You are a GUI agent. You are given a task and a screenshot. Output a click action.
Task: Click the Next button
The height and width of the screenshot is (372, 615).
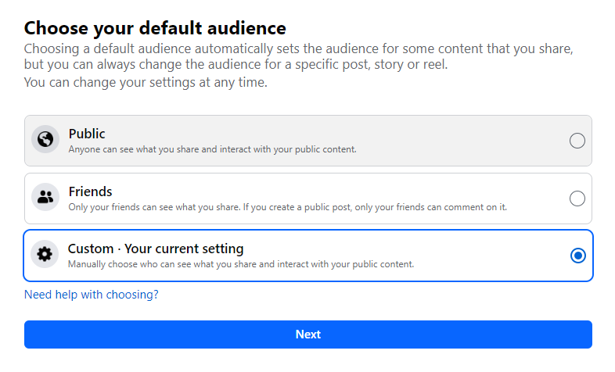pos(308,334)
